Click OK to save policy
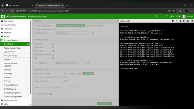 pyautogui.click(x=105, y=103)
